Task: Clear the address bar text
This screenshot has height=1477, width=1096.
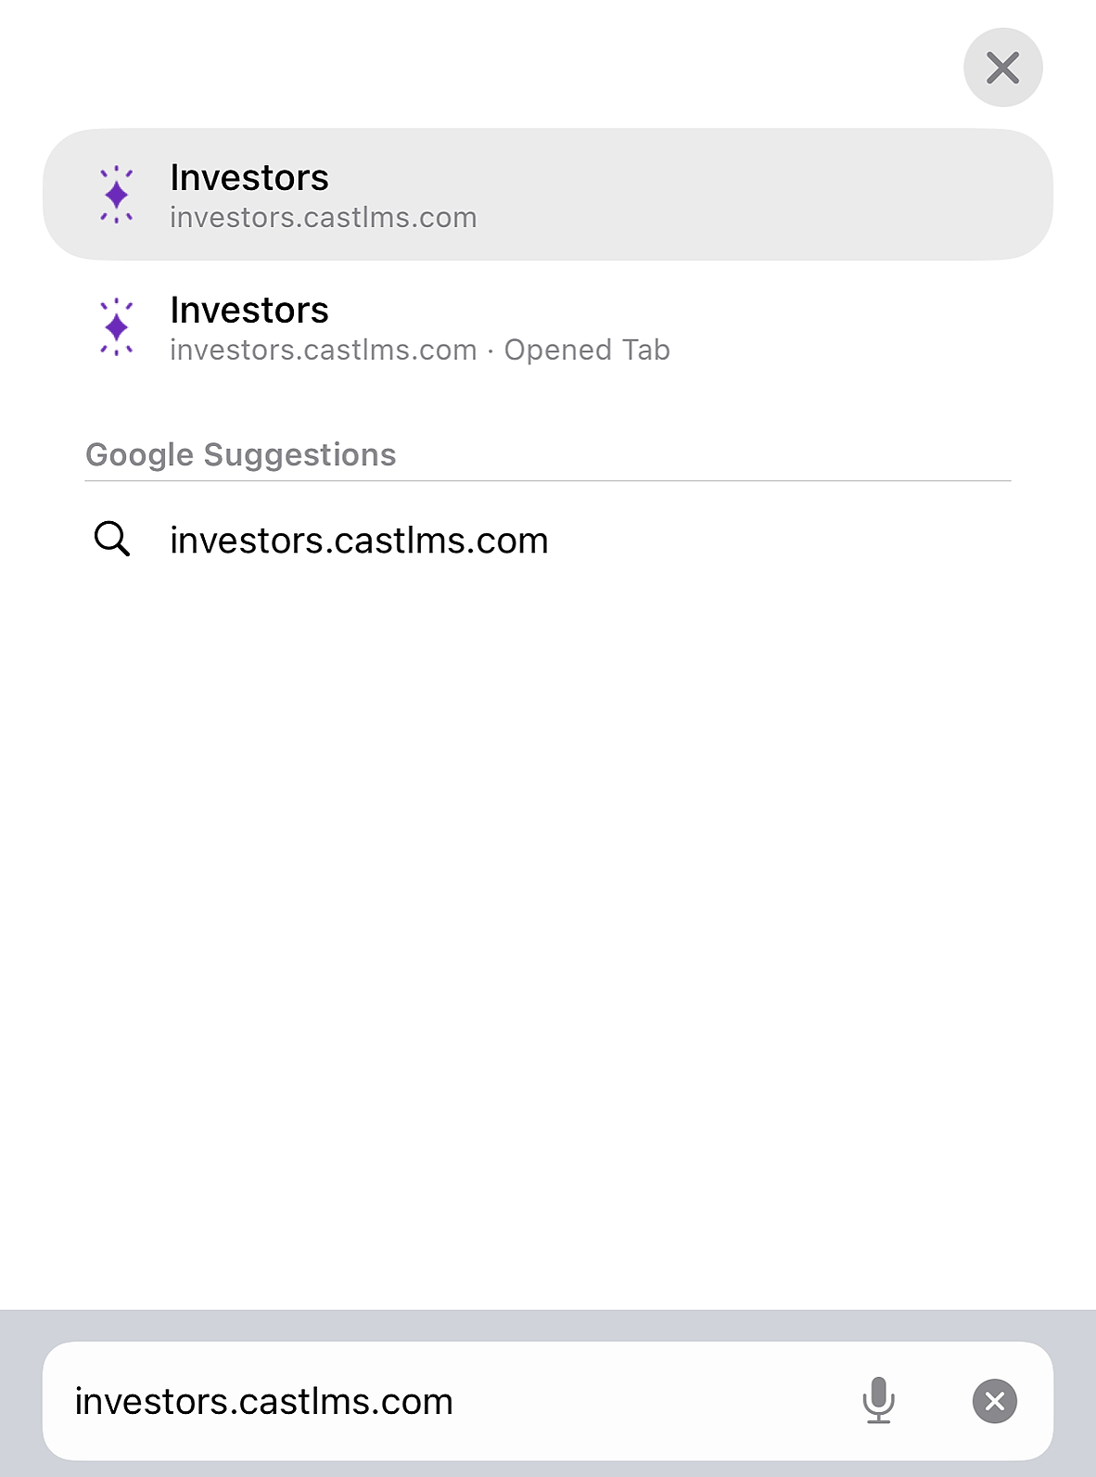Action: click(x=994, y=1401)
